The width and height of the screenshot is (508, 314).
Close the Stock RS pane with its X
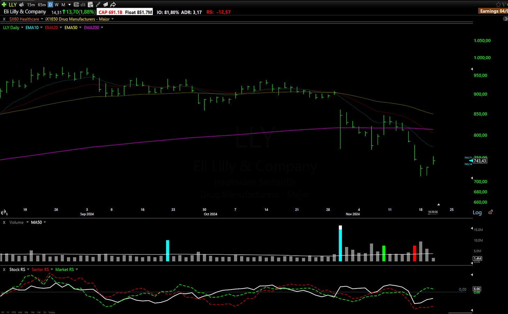click(4, 269)
